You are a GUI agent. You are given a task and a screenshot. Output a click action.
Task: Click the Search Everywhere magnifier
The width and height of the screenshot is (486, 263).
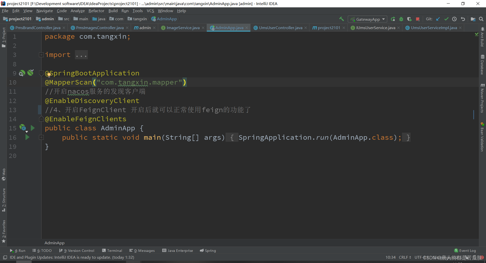click(481, 19)
